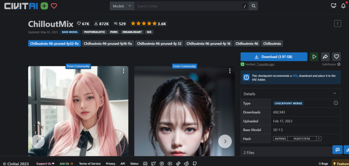Click the 872K downloads counter
Image resolution: width=349 pixels, height=166 pixels.
coord(102,23)
